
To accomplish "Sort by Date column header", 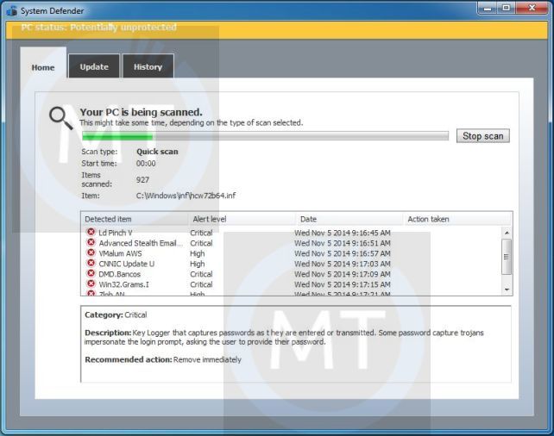I will click(x=349, y=219).
